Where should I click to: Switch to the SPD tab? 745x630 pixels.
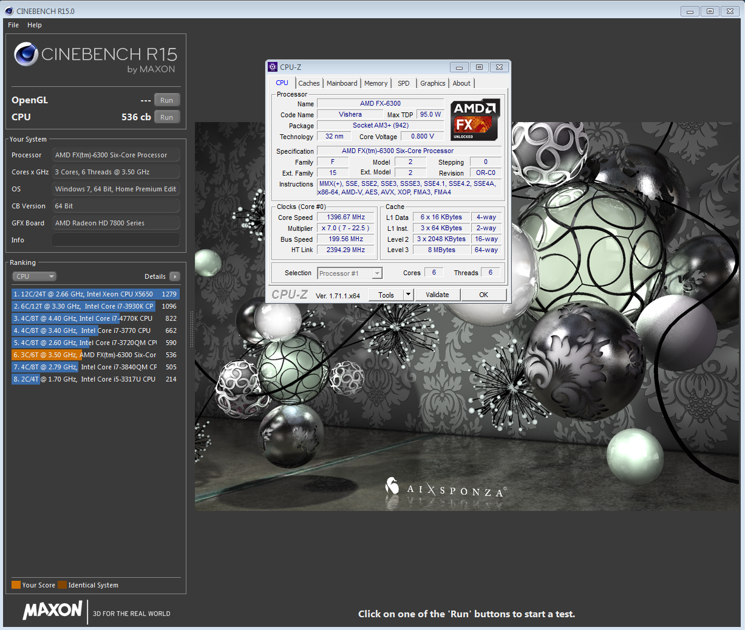click(404, 83)
